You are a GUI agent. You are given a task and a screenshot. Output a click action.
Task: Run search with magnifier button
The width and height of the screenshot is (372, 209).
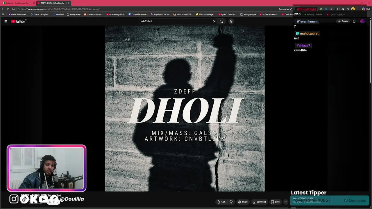(x=221, y=21)
